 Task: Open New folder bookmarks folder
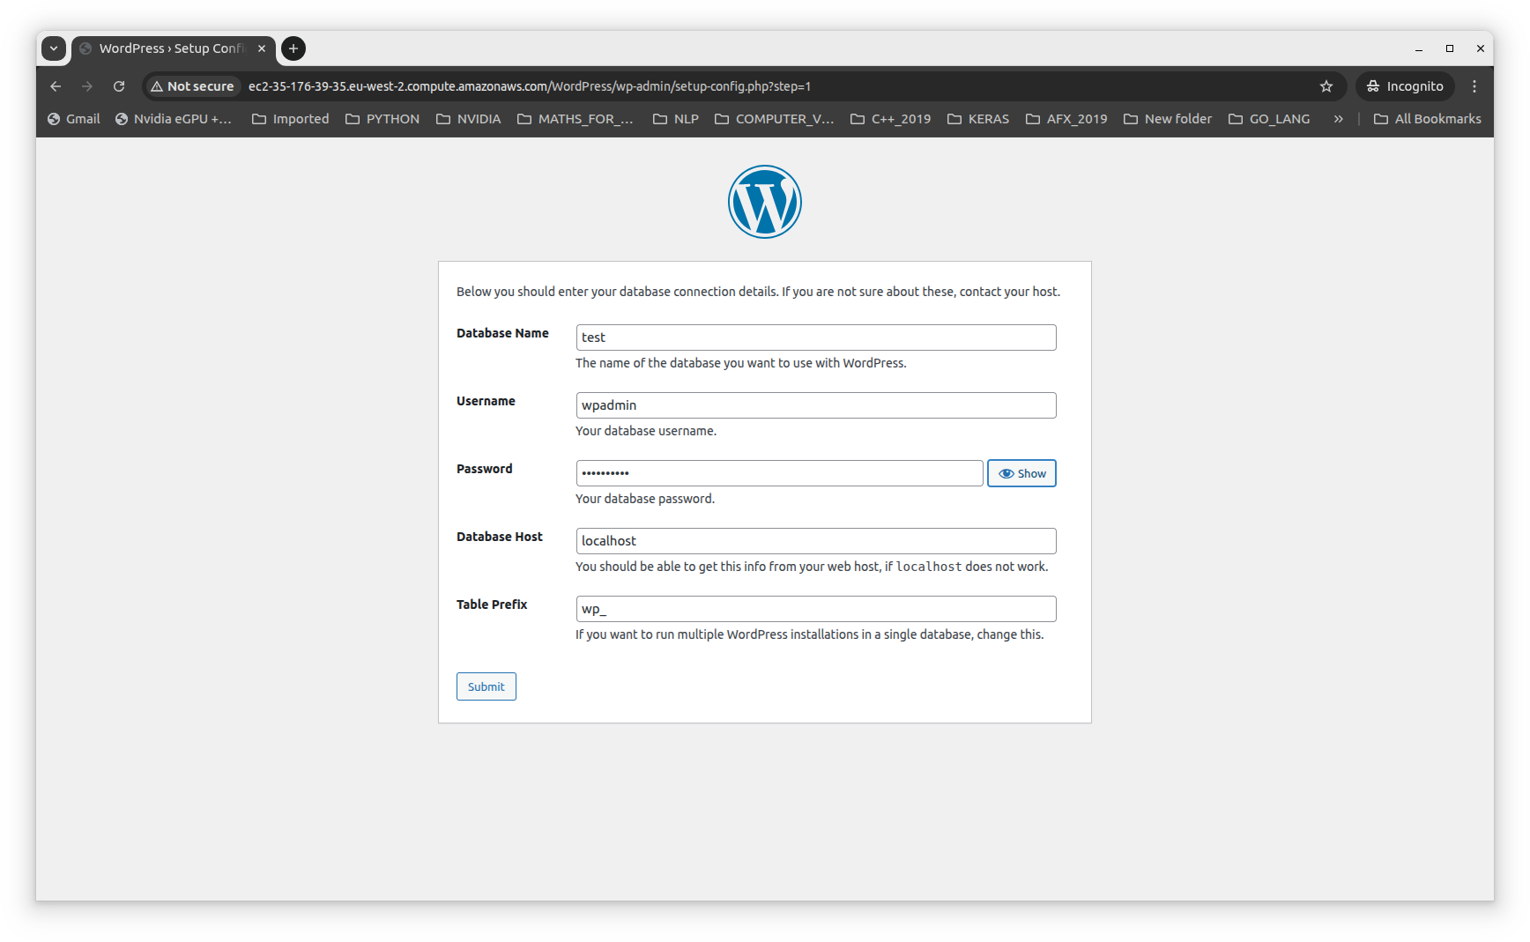[x=1168, y=119]
